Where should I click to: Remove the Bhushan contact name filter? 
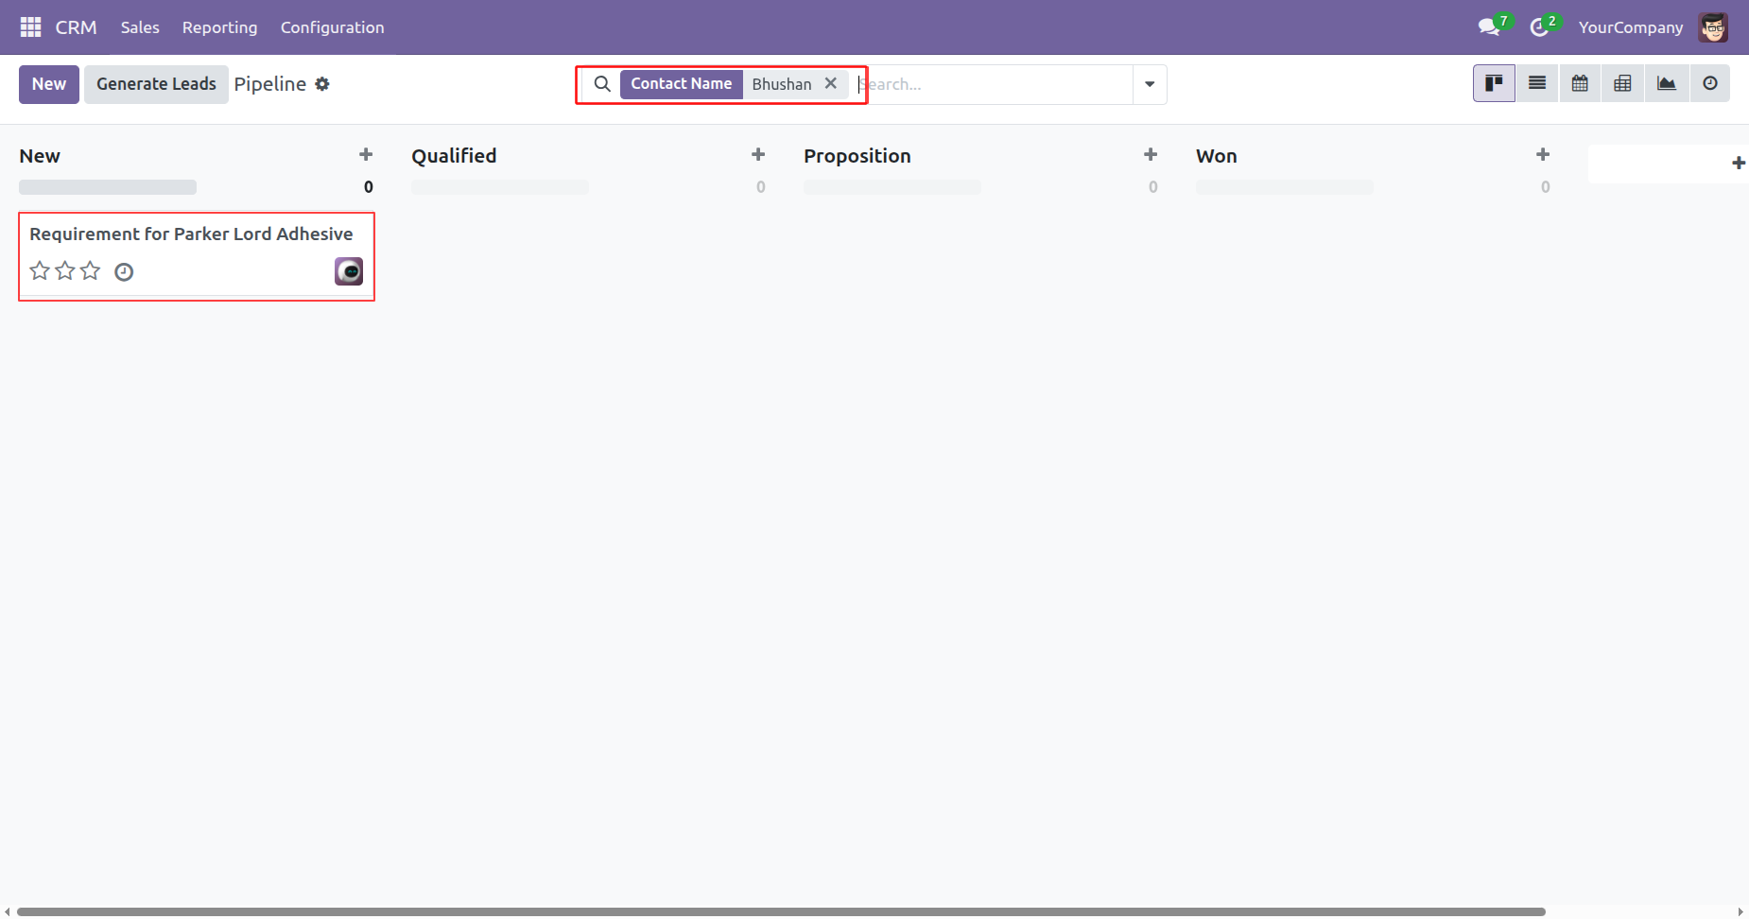click(831, 83)
